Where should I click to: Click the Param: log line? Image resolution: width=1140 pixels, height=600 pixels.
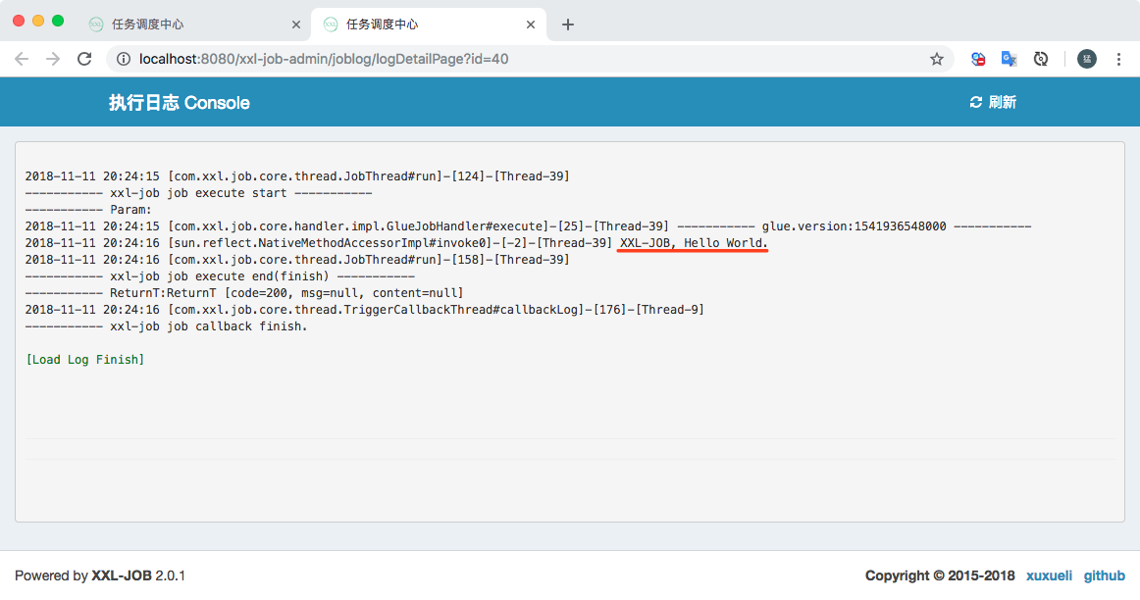click(88, 210)
